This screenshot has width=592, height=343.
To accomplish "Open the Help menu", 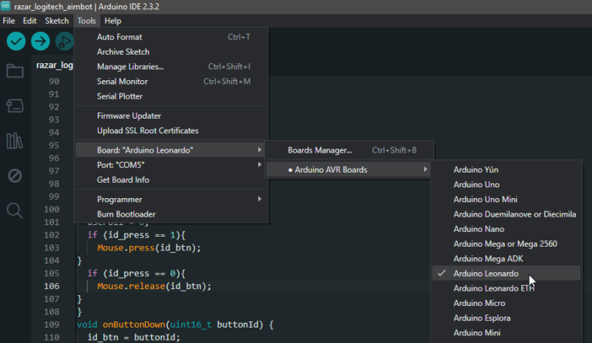I will pos(113,21).
